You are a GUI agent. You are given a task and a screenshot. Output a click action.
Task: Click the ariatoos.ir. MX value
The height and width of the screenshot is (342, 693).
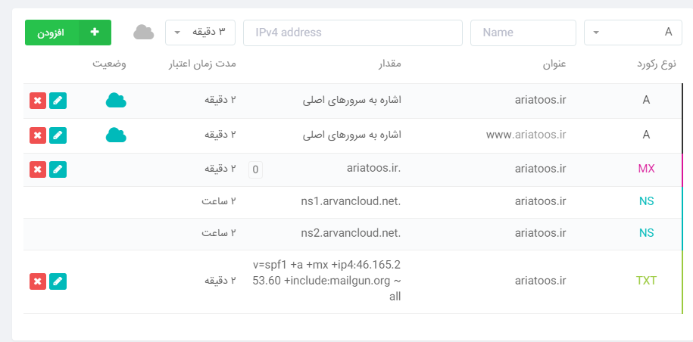tap(373, 169)
